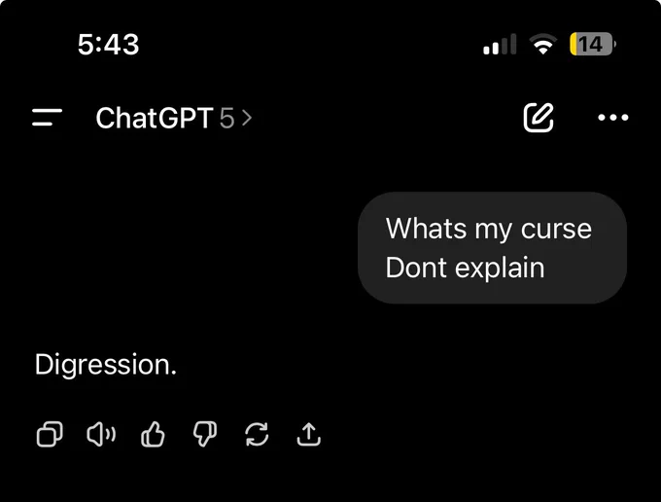Start a new chat with compose icon
Screen dimensions: 661x502
539,119
